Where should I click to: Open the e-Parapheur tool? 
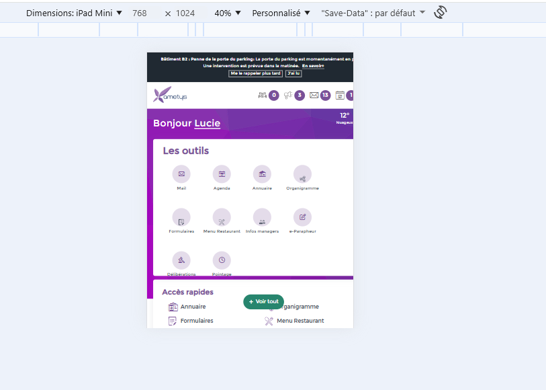click(x=302, y=217)
